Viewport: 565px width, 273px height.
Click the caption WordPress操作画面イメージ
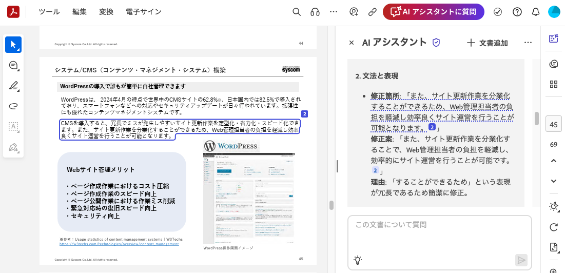tap(228, 248)
